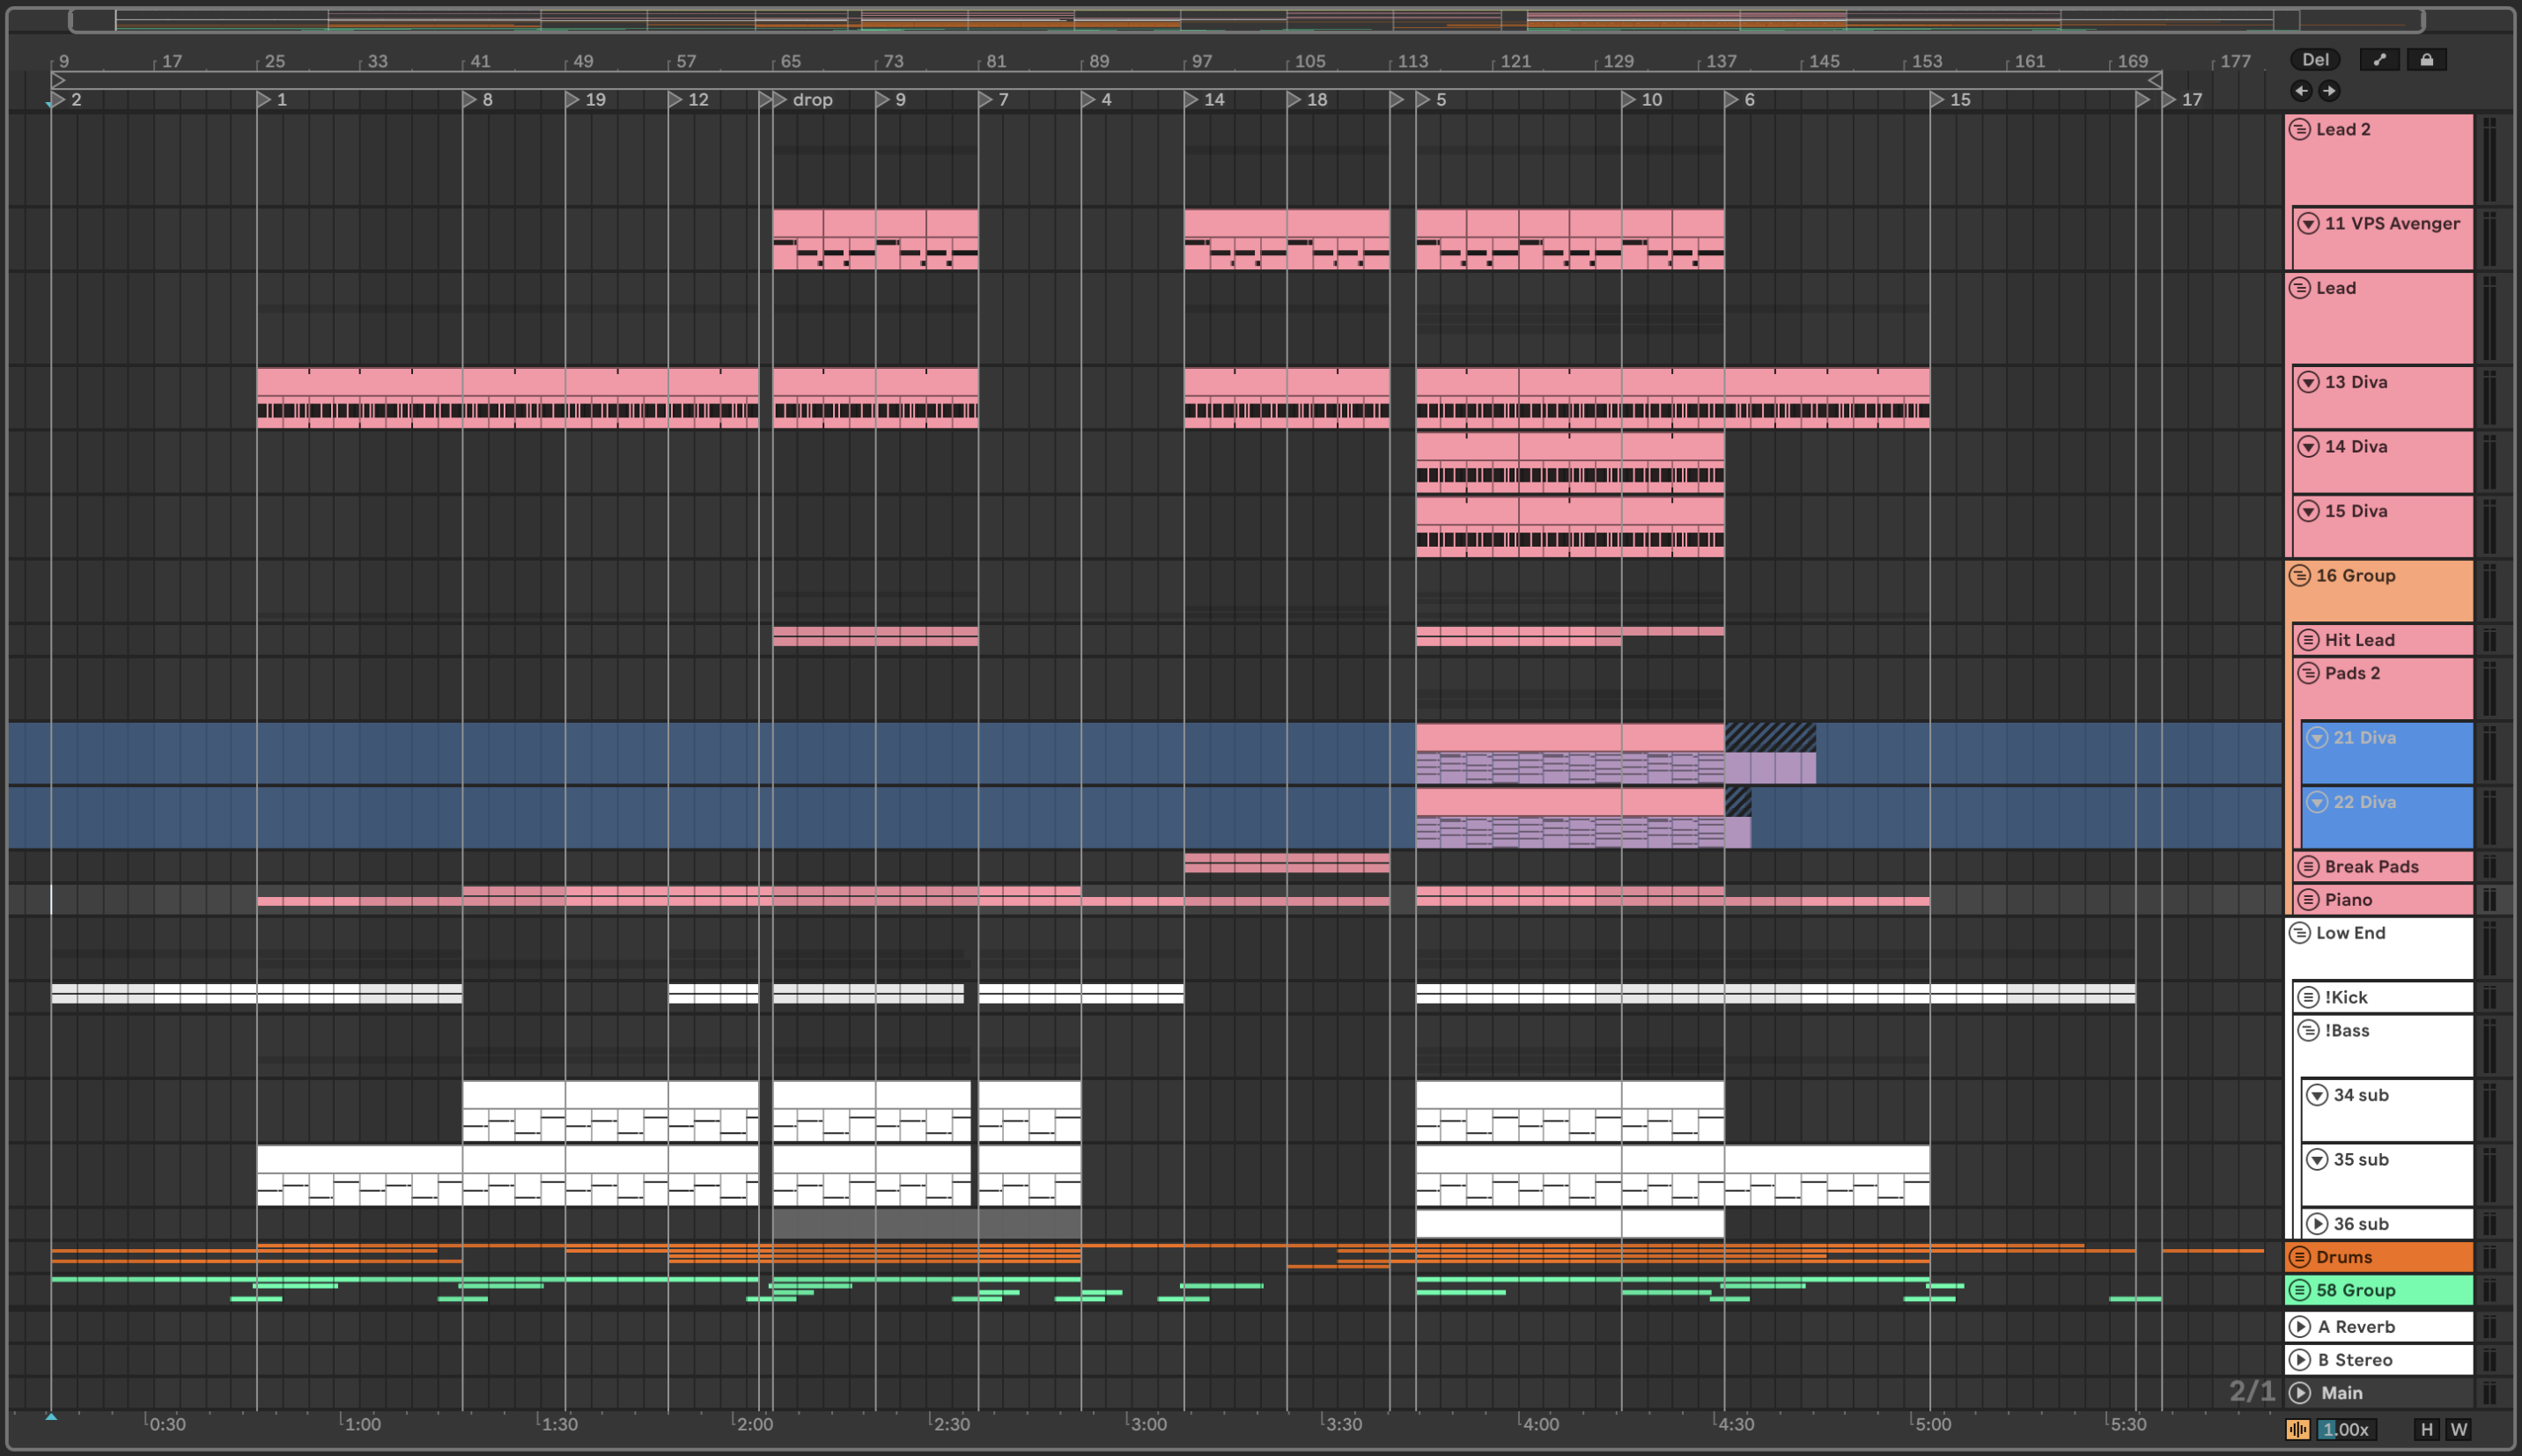
Task: Click the W optimize width button
Action: [x=2458, y=1429]
